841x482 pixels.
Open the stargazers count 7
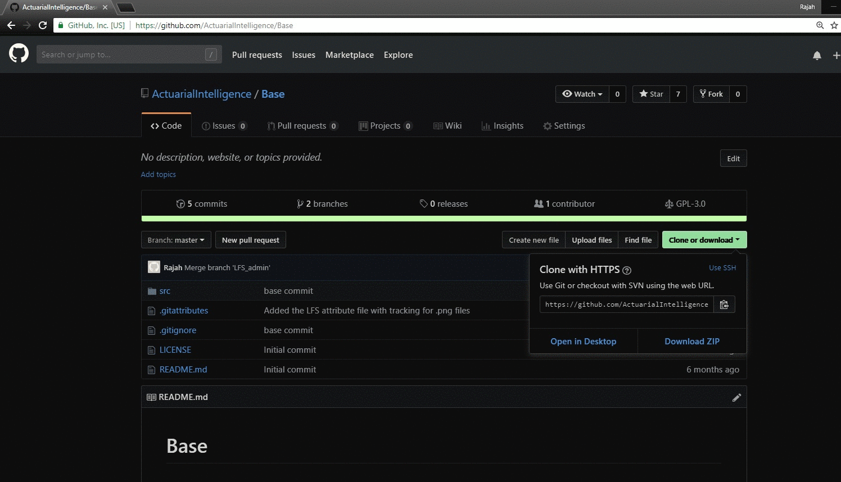[x=678, y=94]
